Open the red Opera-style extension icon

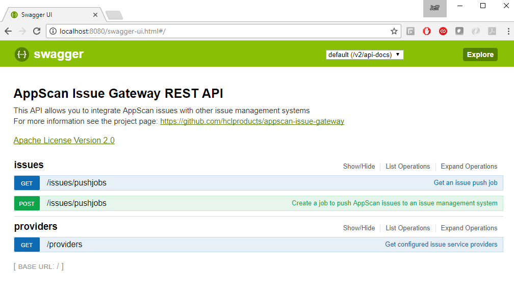(426, 31)
